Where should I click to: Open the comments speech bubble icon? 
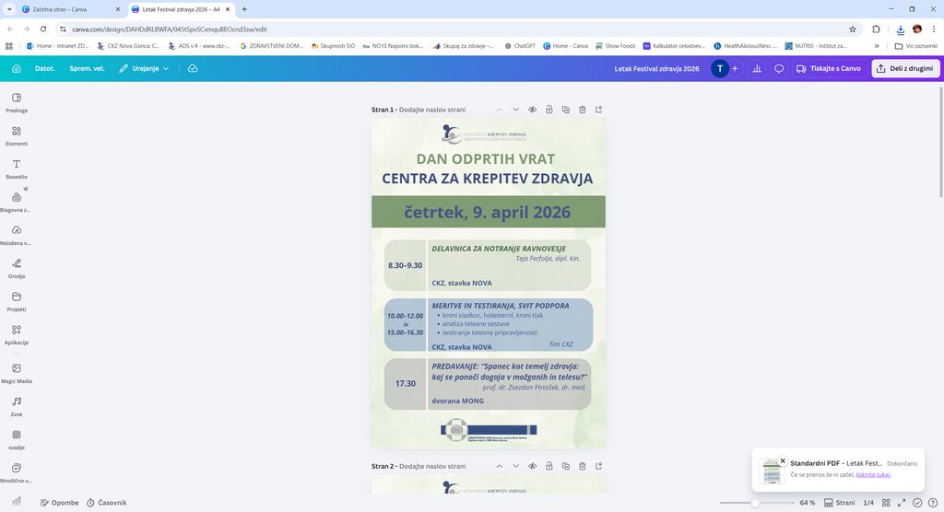[x=779, y=68]
